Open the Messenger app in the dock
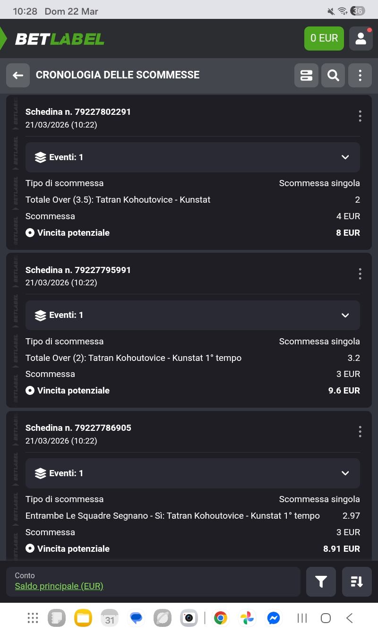 [x=273, y=618]
